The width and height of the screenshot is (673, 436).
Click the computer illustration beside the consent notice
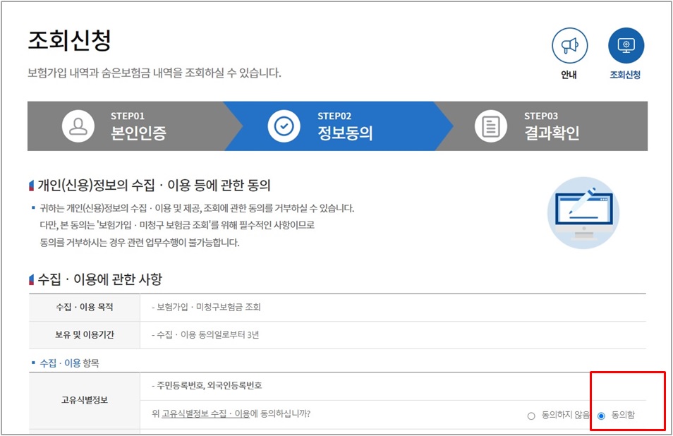click(x=583, y=211)
